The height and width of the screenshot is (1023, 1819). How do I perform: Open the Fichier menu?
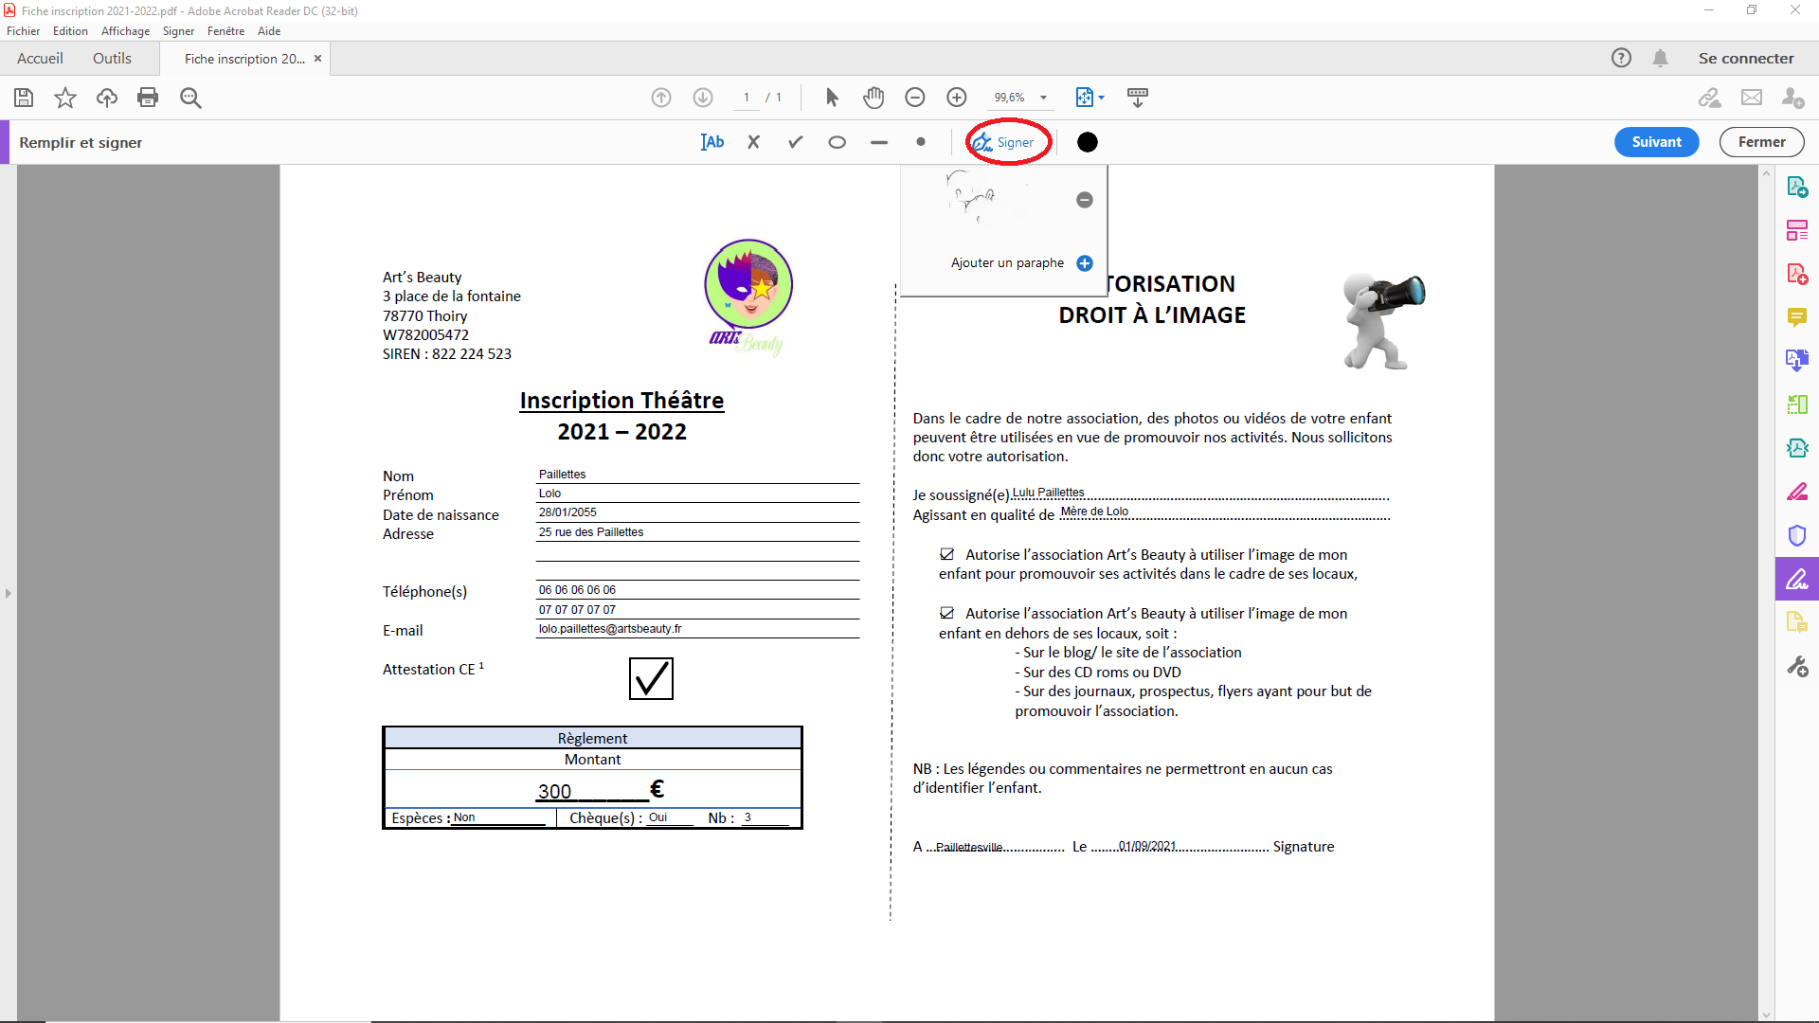click(x=23, y=31)
